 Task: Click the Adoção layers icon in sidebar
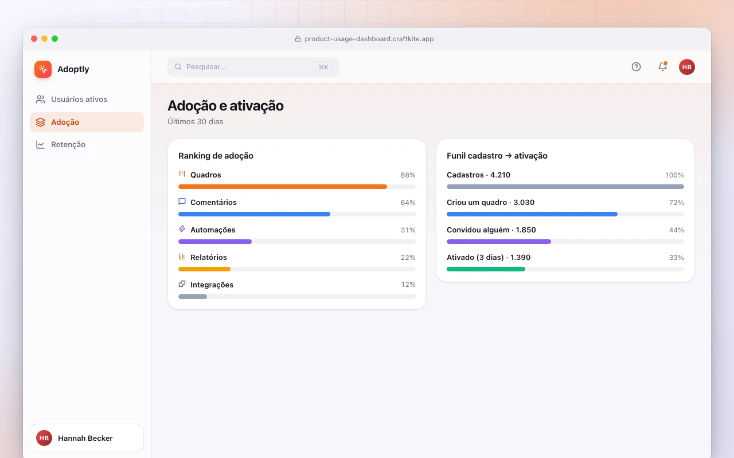pyautogui.click(x=40, y=123)
